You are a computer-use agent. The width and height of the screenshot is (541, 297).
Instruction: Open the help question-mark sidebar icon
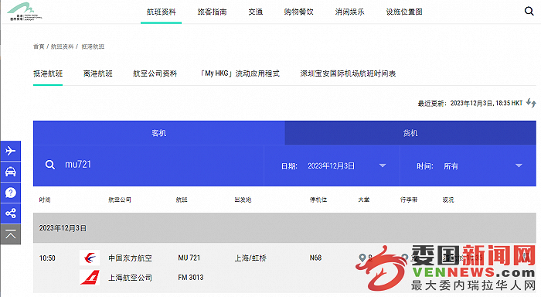pyautogui.click(x=10, y=193)
